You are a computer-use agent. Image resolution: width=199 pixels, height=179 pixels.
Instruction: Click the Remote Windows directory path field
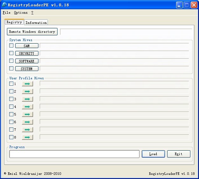126,32
